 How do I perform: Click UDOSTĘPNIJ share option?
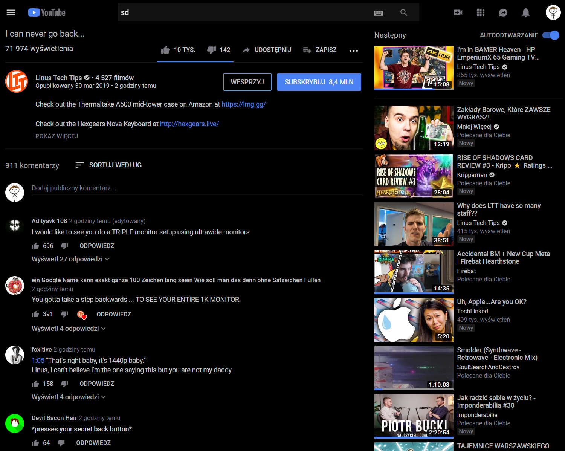[267, 50]
